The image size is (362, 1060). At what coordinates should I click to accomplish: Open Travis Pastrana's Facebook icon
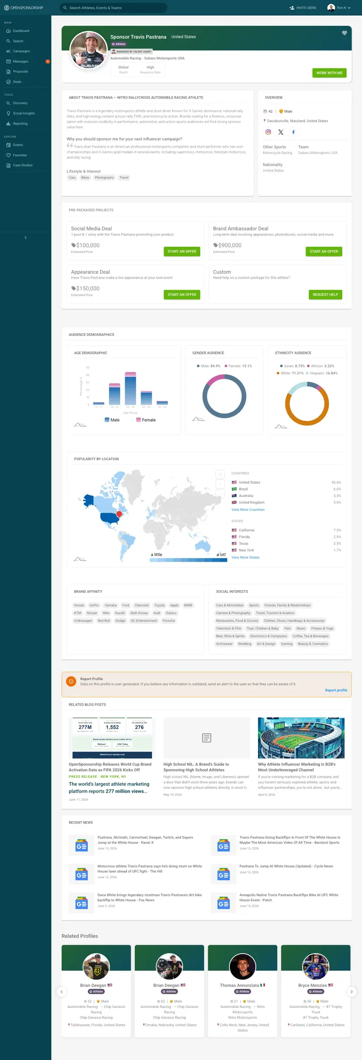point(293,132)
